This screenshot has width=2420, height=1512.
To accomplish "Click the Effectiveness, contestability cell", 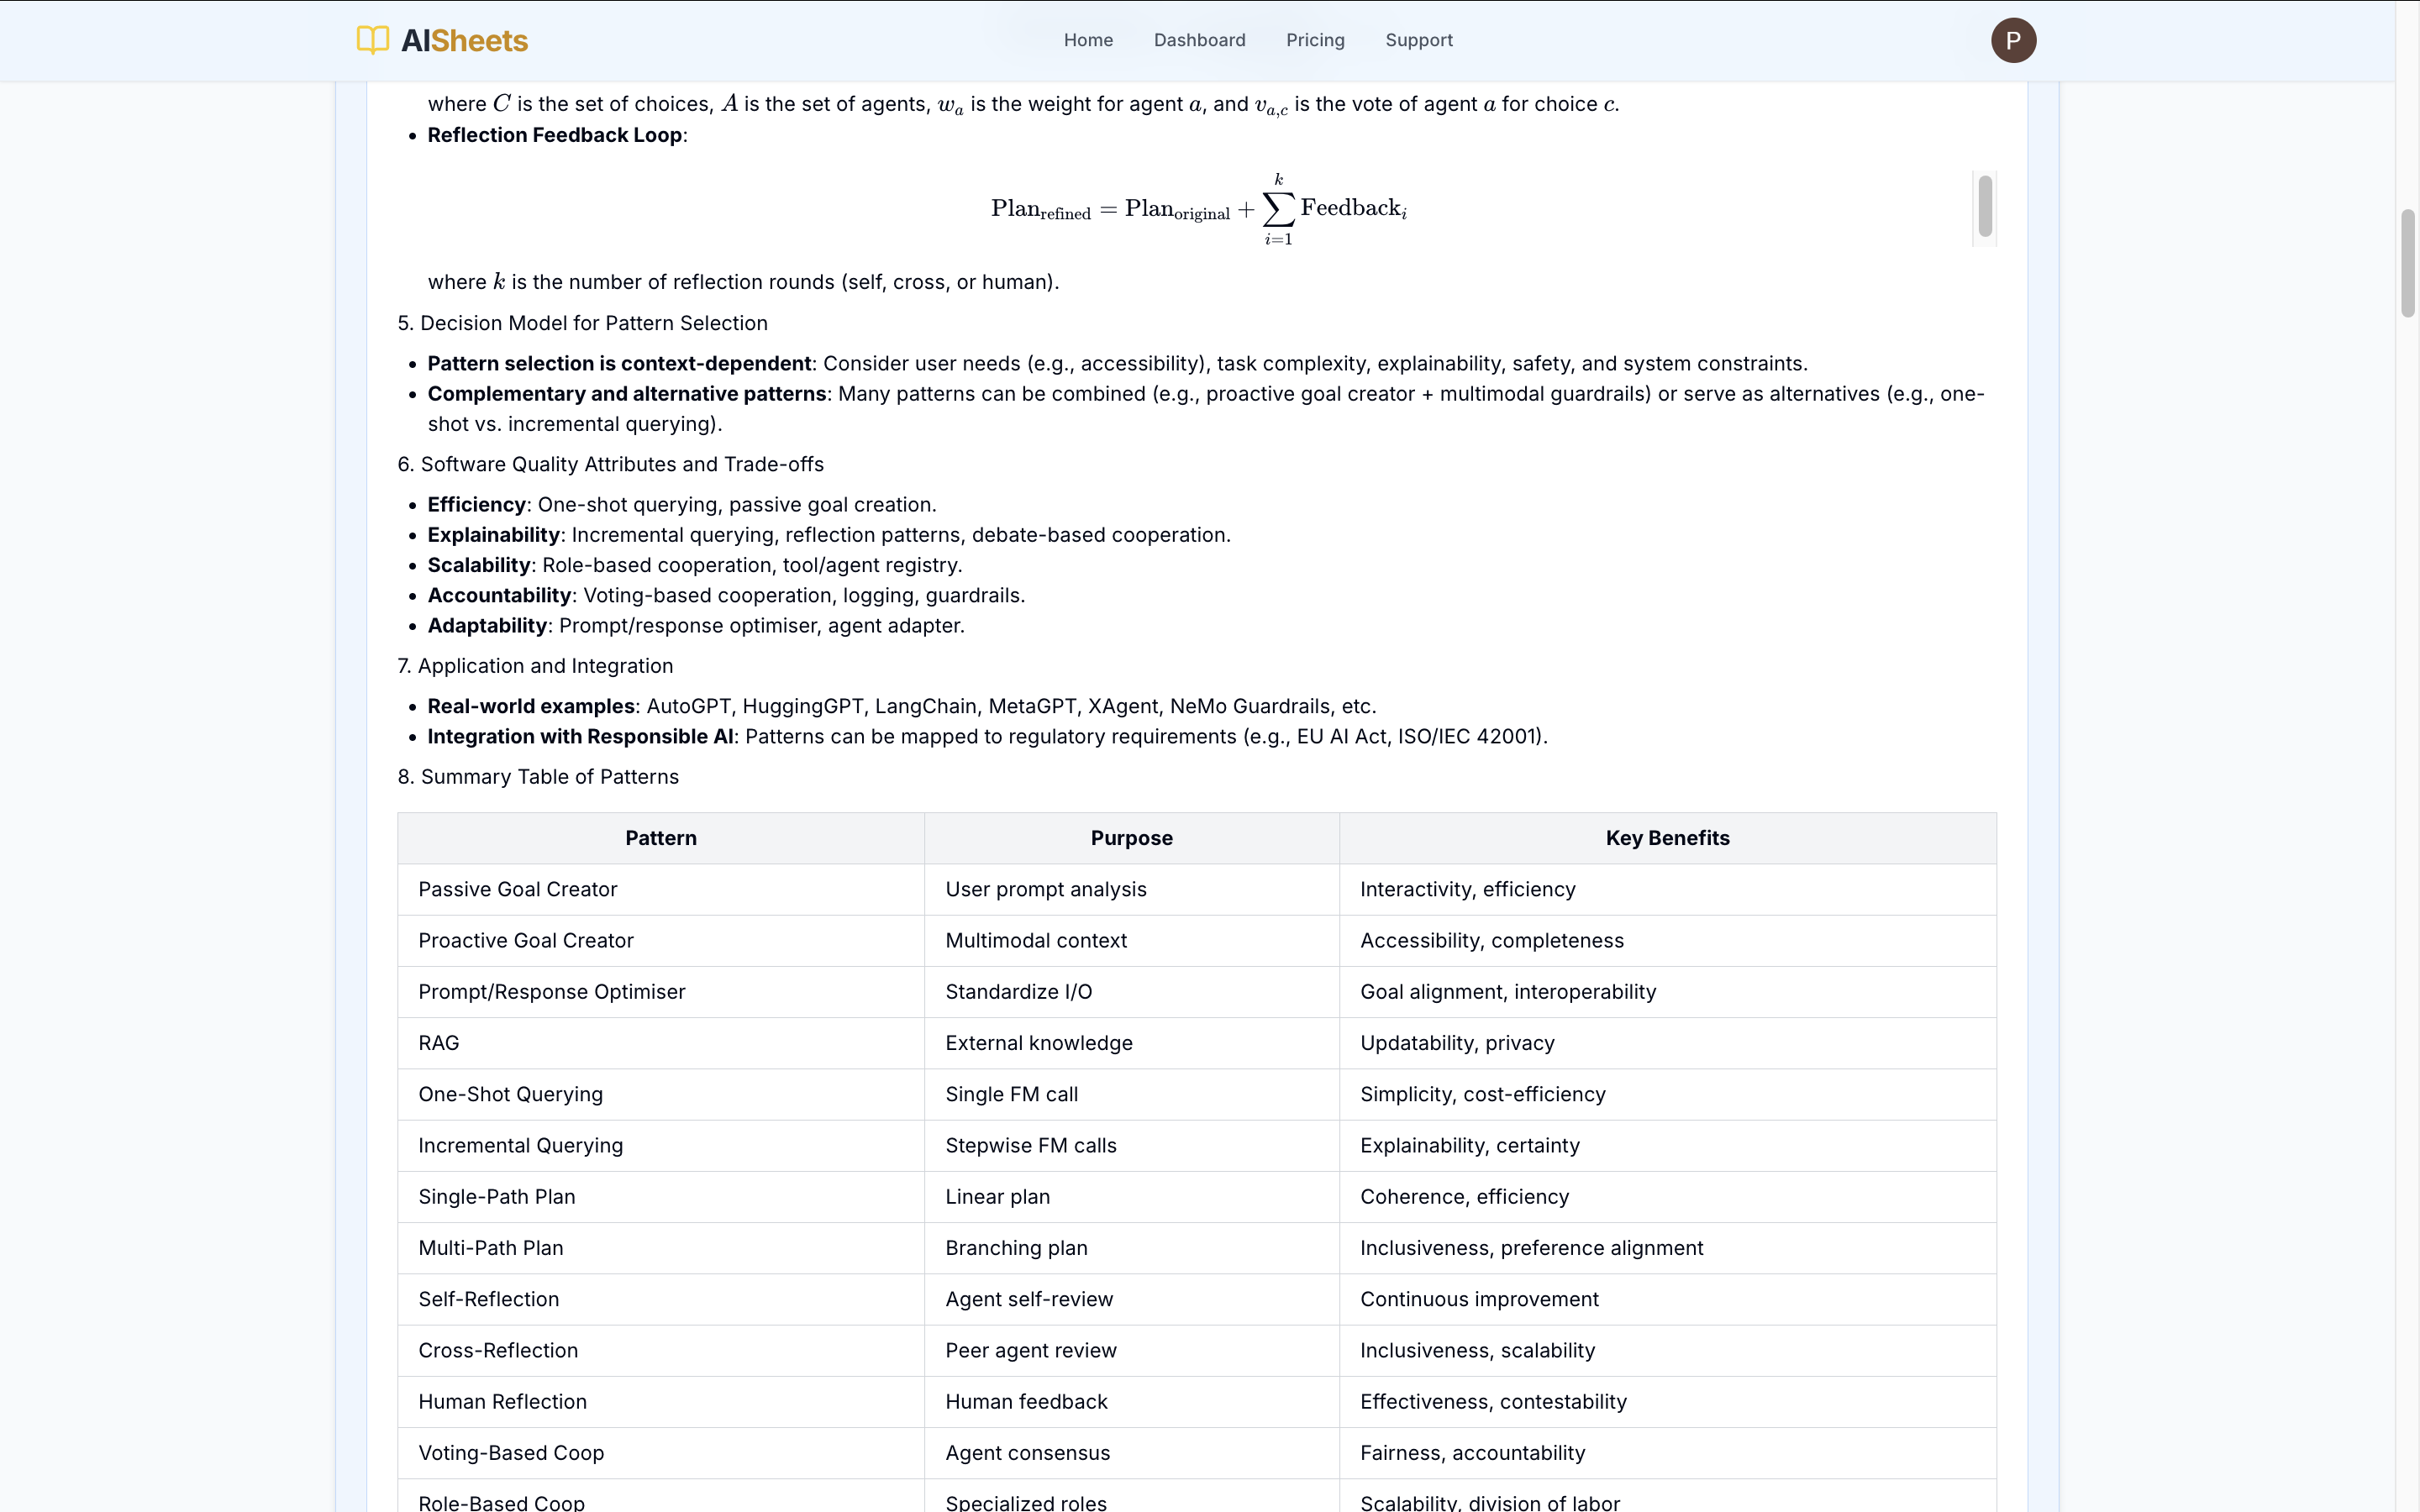I will (x=1668, y=1402).
